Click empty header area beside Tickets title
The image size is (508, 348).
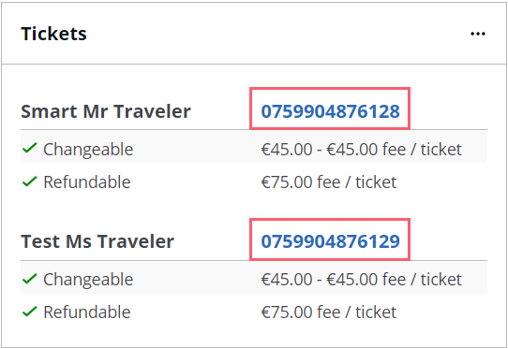pyautogui.click(x=276, y=34)
